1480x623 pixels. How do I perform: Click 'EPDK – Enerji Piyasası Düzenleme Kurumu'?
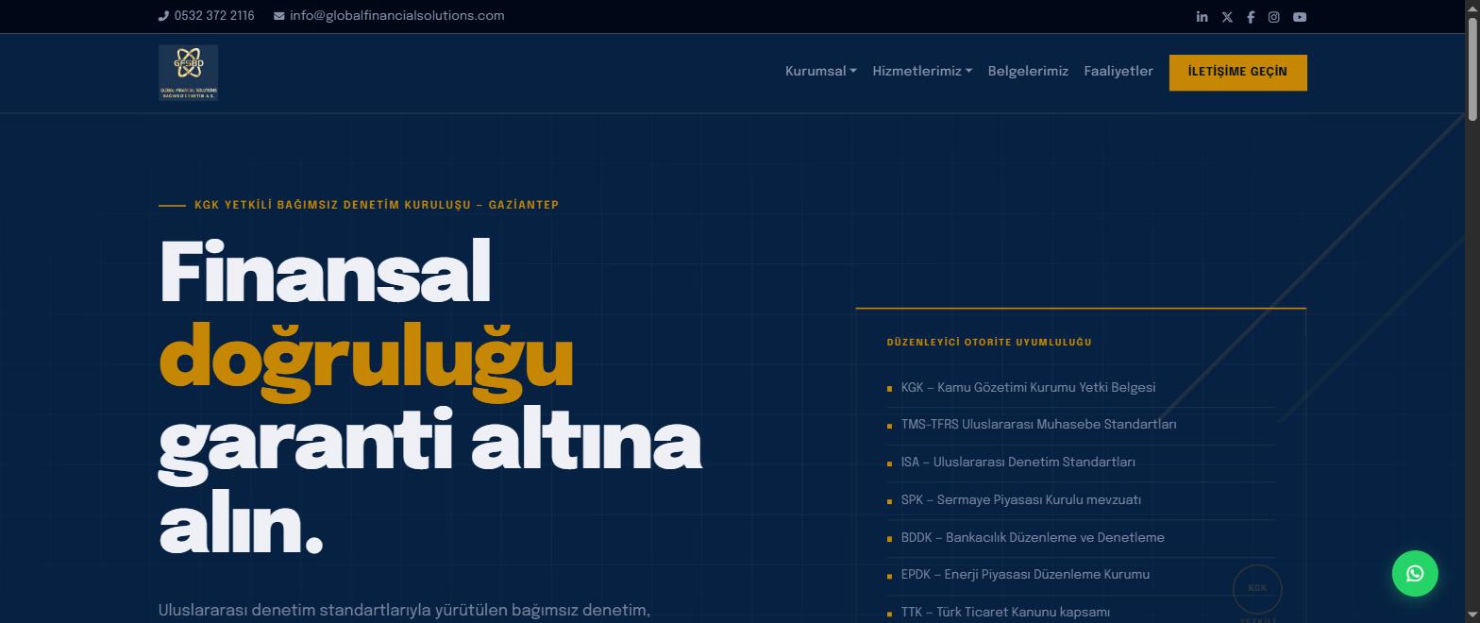click(1025, 575)
